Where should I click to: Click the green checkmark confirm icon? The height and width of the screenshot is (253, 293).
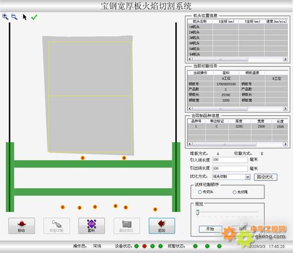coord(34,17)
